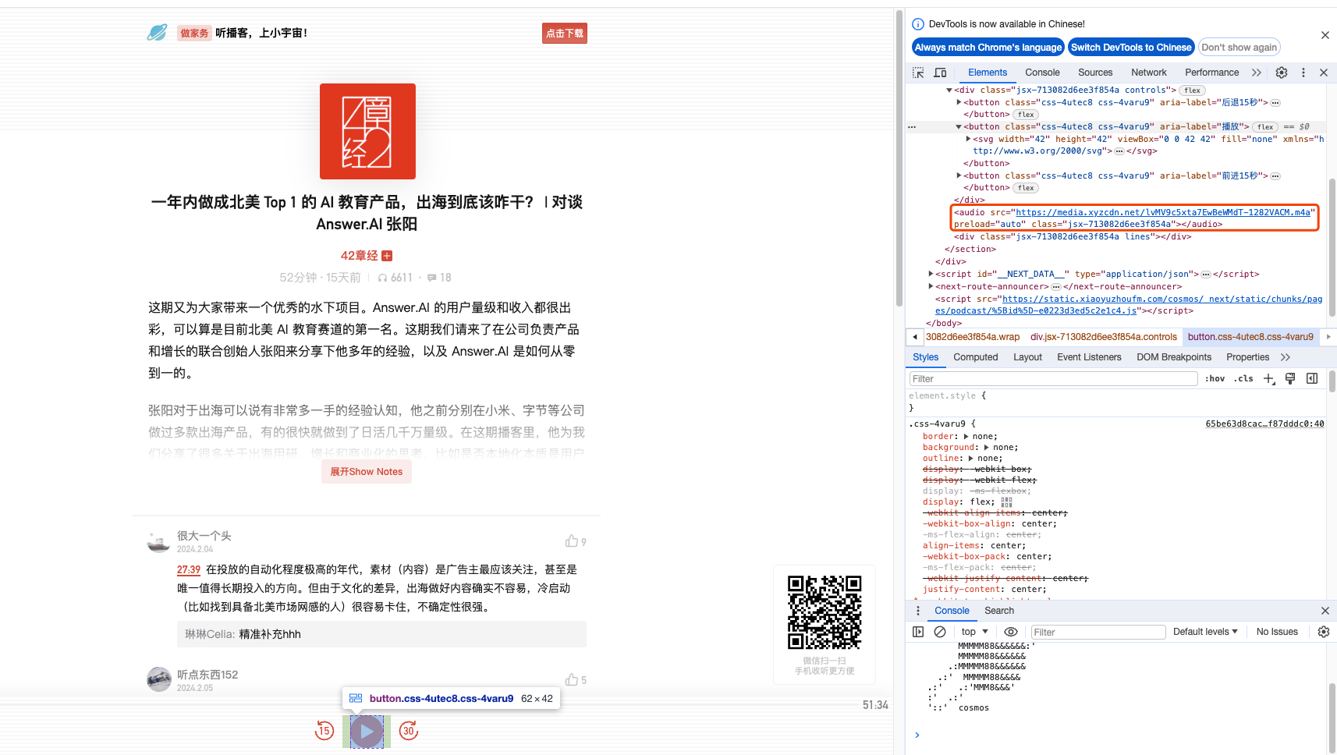Click the No Issues indicator
The image size is (1337, 755).
point(1277,632)
